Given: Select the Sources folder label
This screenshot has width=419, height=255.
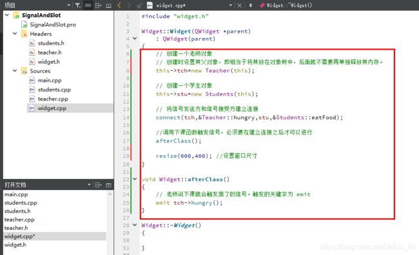Looking at the screenshot, I should (x=40, y=71).
